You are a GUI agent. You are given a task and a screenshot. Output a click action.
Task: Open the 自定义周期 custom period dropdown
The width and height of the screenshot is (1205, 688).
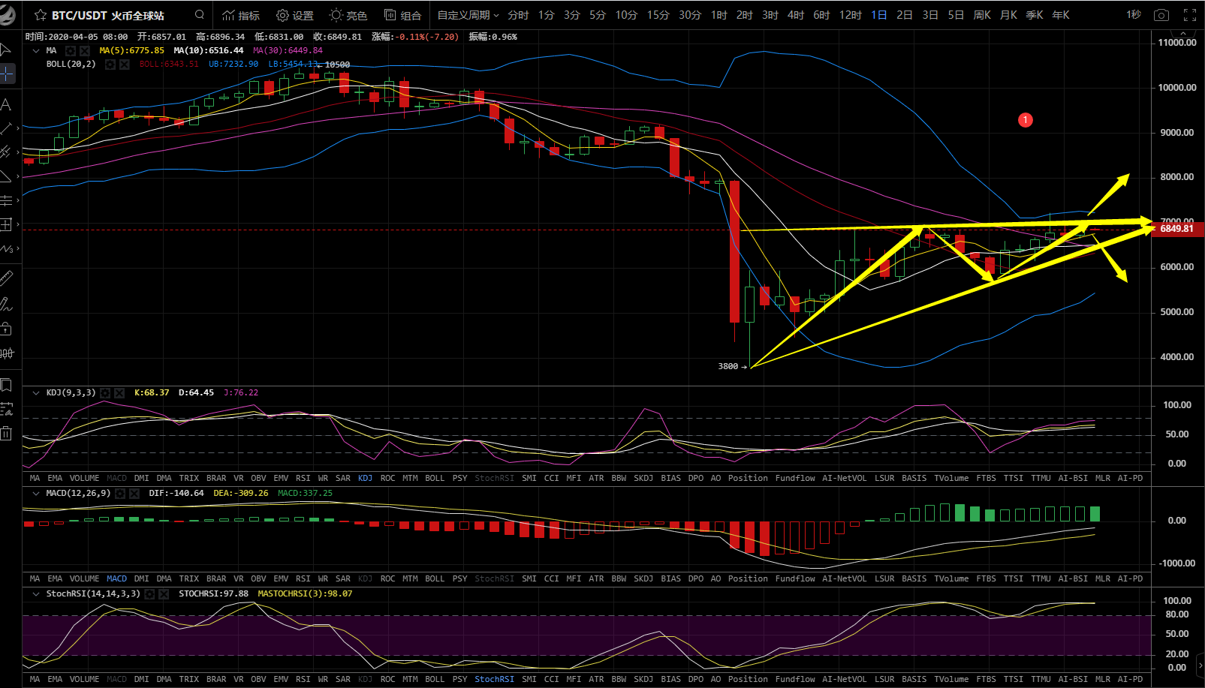point(468,15)
